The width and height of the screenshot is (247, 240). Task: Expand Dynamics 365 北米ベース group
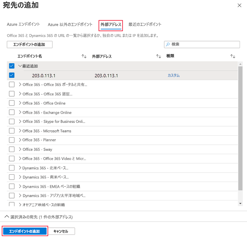(20, 168)
